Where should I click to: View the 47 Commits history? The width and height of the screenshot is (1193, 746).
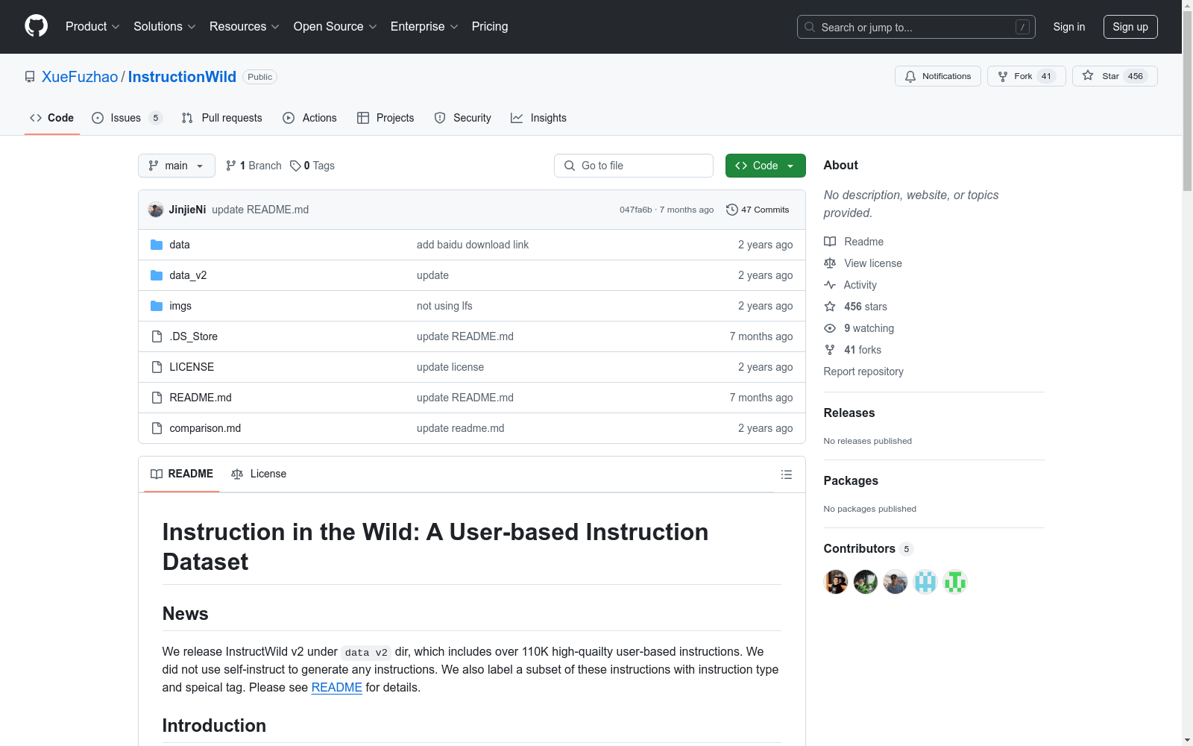point(758,210)
